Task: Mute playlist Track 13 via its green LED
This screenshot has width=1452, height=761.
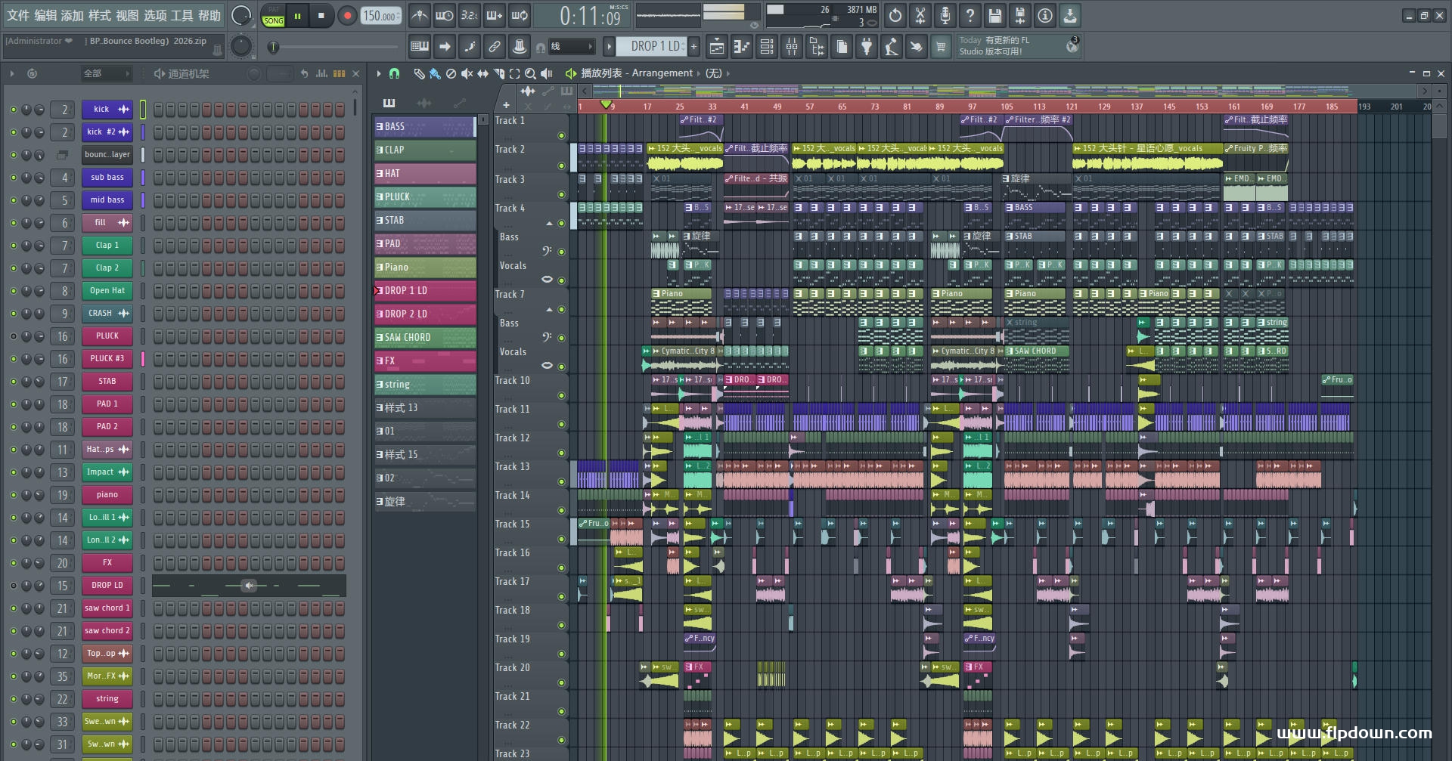Action: [561, 481]
